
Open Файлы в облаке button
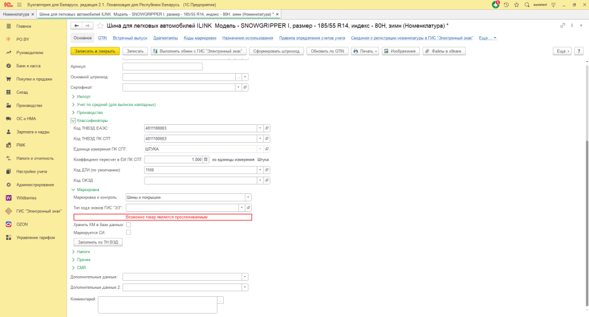click(444, 51)
